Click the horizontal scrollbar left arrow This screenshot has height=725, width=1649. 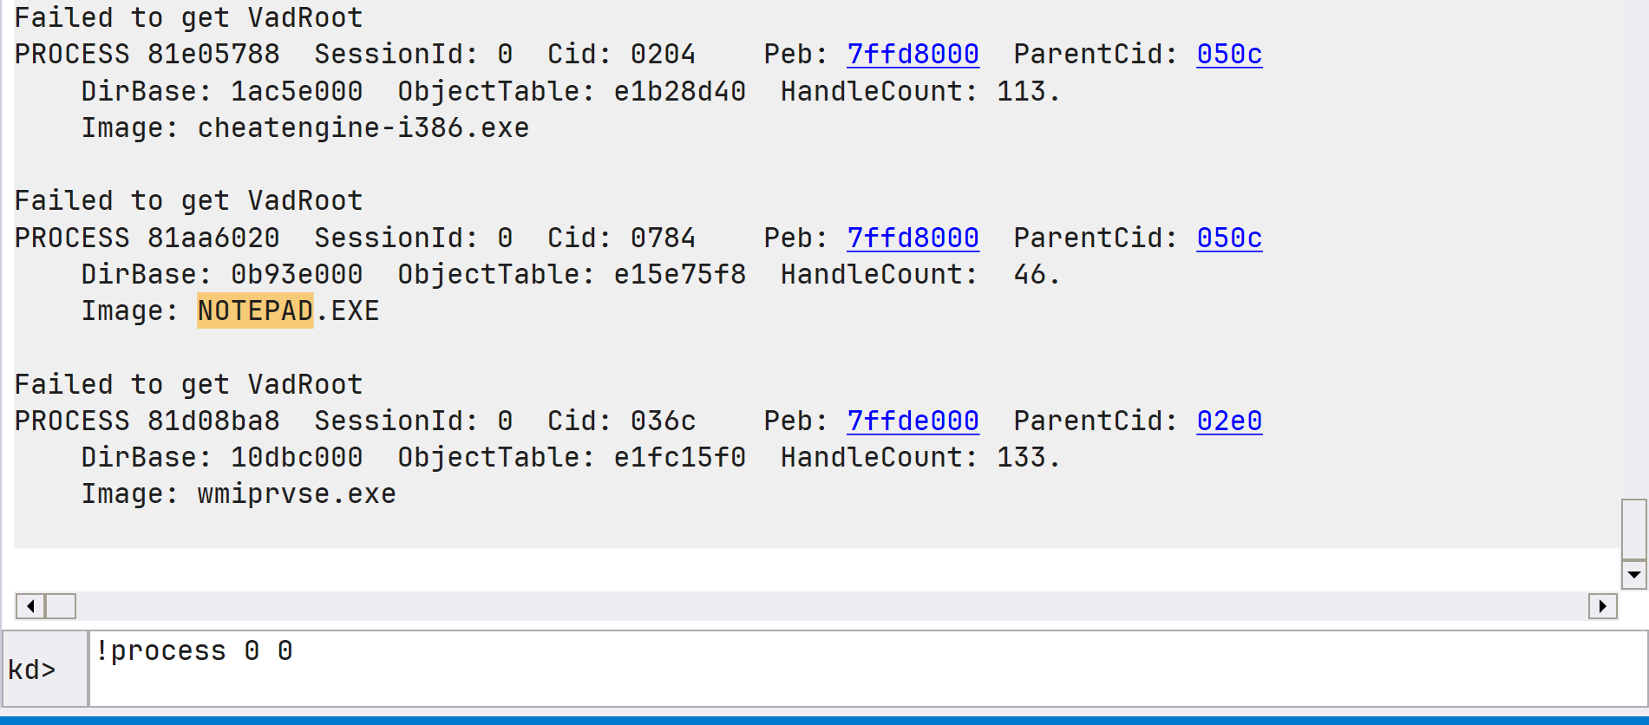tap(30, 605)
